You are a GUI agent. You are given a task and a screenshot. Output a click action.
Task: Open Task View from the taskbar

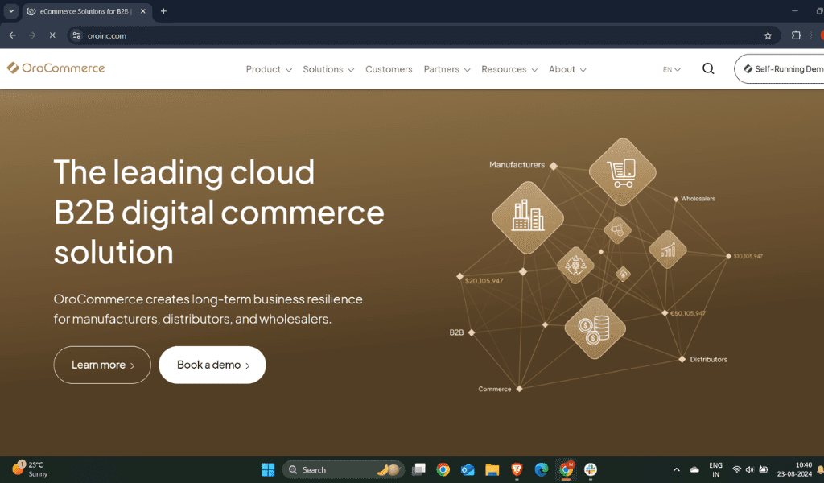click(418, 469)
